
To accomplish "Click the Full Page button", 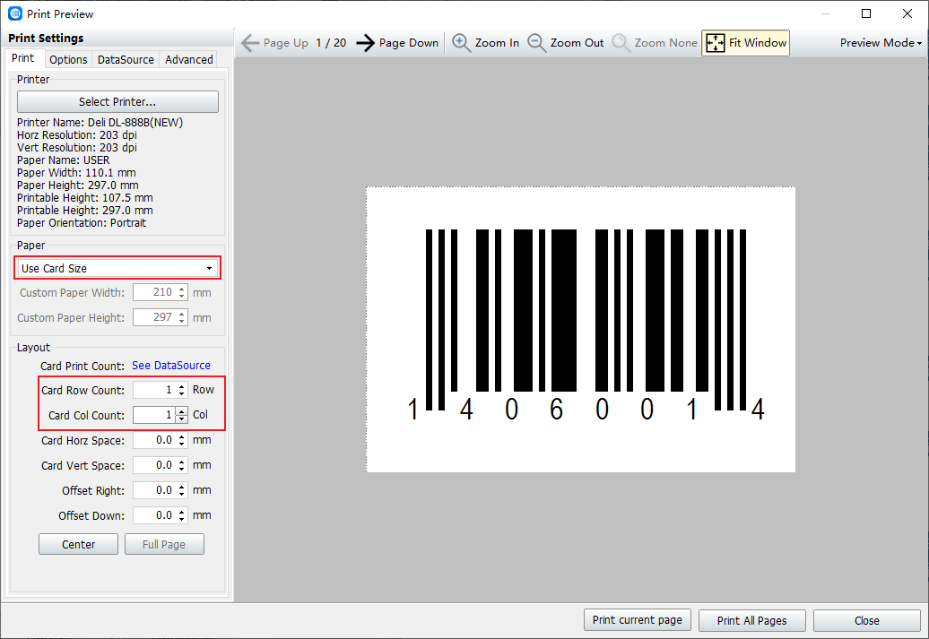I will pos(164,544).
